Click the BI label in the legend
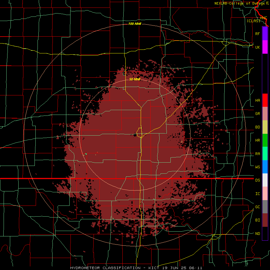270x270 pixels. click(258, 220)
